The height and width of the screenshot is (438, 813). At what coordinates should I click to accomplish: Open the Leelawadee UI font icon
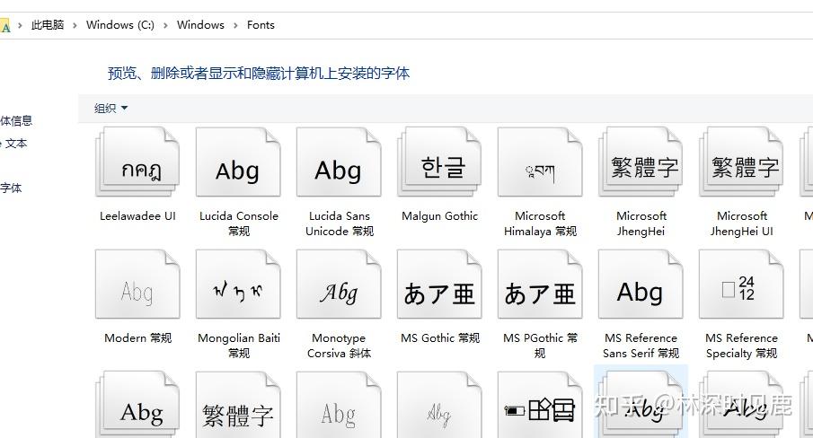coord(137,164)
